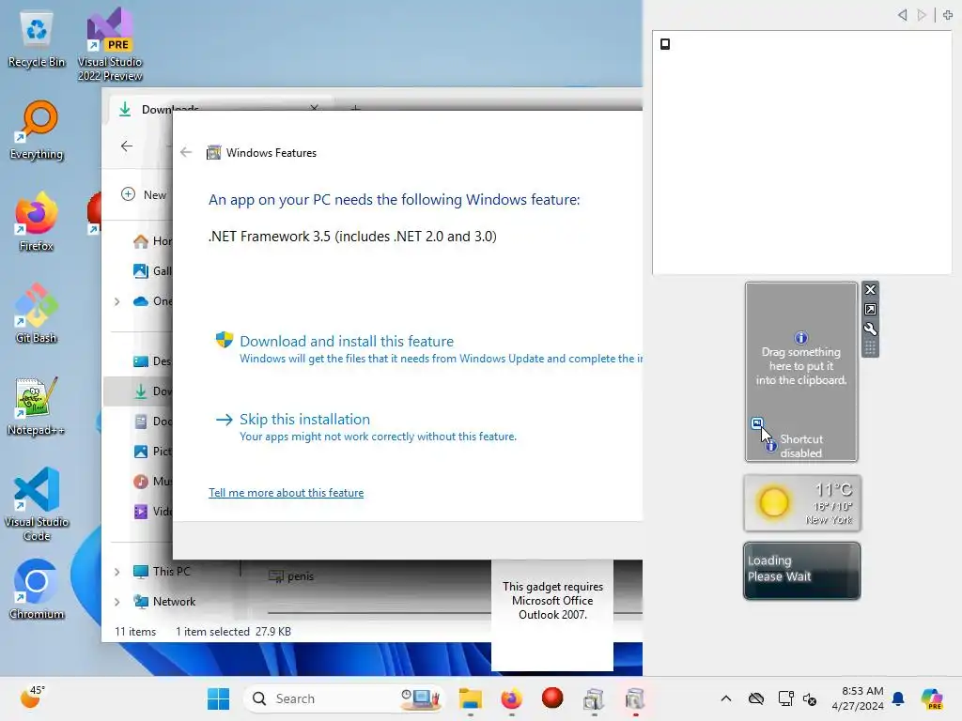Expand Network in Explorer sidebar
Viewport: 962px width, 721px height.
click(116, 602)
